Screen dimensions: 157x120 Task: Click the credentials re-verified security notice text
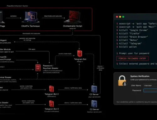point(137,102)
